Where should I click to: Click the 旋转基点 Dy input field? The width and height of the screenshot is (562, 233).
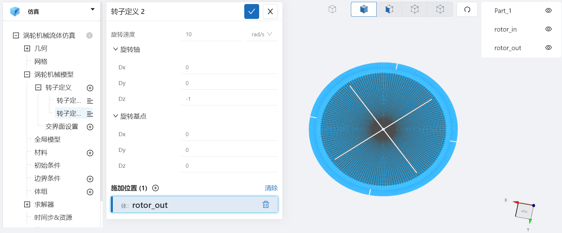[229, 150]
